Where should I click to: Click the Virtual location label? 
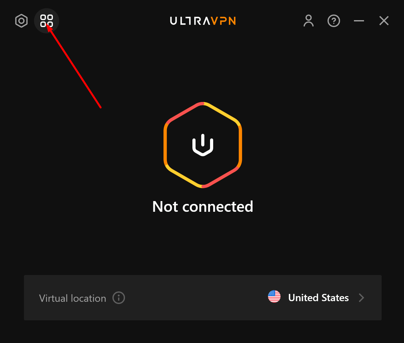pos(72,298)
